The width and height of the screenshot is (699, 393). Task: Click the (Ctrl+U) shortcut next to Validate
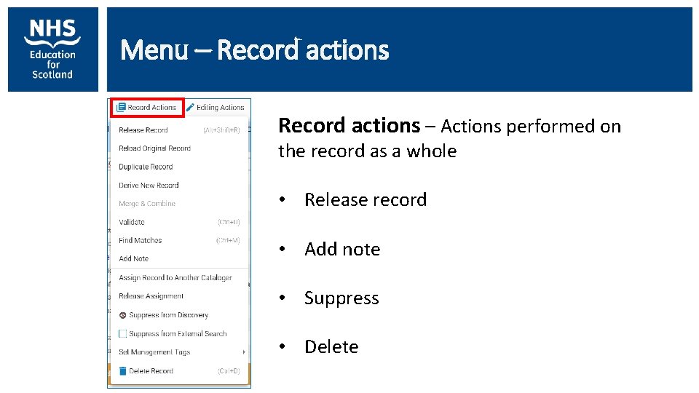click(x=229, y=222)
